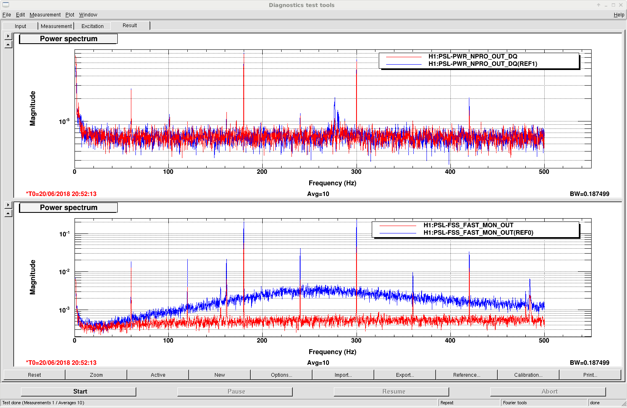Click blue H1:PSL-PWR_NPRO_OUT_DQ(REF1) legend line
This screenshot has height=408, width=627.
tap(403, 64)
